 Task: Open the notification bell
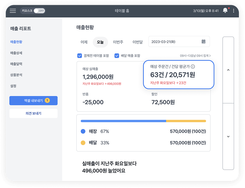click(225, 11)
